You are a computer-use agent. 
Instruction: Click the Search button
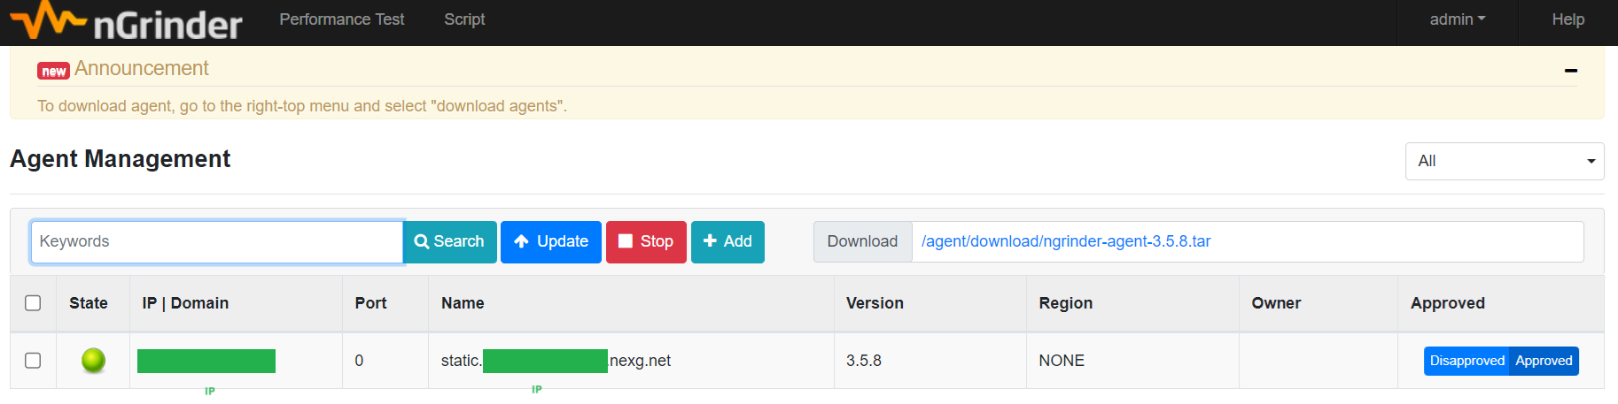pyautogui.click(x=449, y=241)
